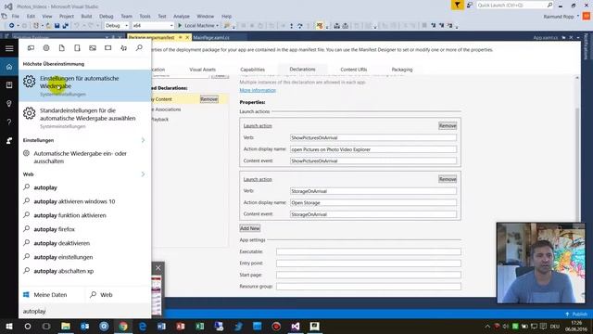The height and width of the screenshot is (334, 593).
Task: Remove the StorageOnArrival launch action
Action: coord(448,179)
